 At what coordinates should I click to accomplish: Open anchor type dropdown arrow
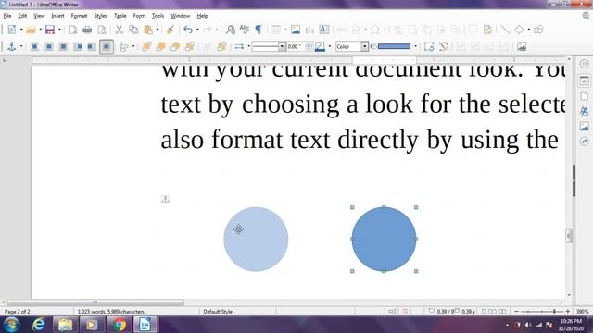point(21,46)
